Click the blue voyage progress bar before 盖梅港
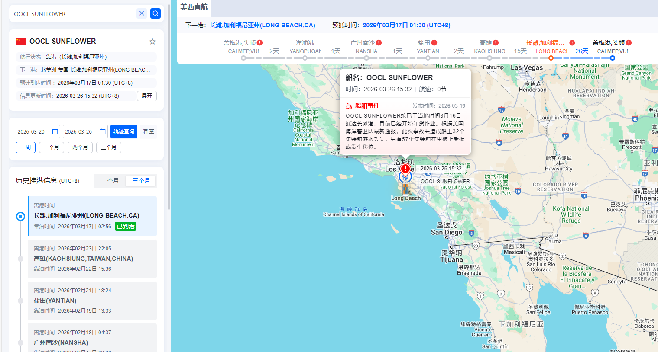Viewport: 658px width, 352px height. 585,58
